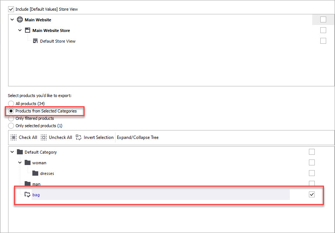This screenshot has width=335, height=233.
Task: Click the Check All button label
Action: [28, 137]
